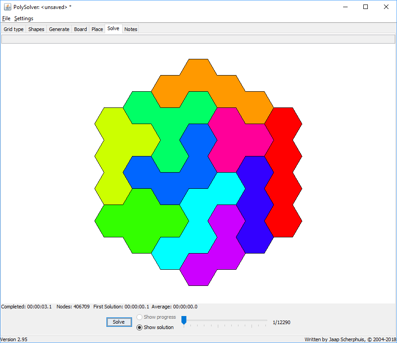Viewport: 397px width, 343px height.
Task: Click the solution slider thumb
Action: (184, 320)
